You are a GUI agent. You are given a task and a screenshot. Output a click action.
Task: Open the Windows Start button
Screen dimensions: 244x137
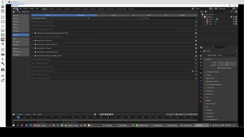pyautogui.click(x=13, y=125)
